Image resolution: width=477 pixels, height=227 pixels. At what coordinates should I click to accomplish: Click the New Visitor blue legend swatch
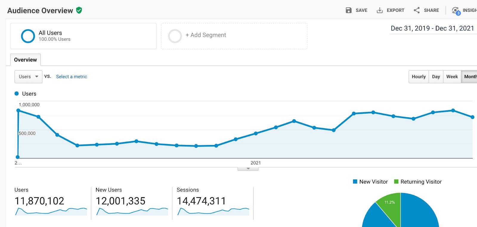(x=355, y=181)
